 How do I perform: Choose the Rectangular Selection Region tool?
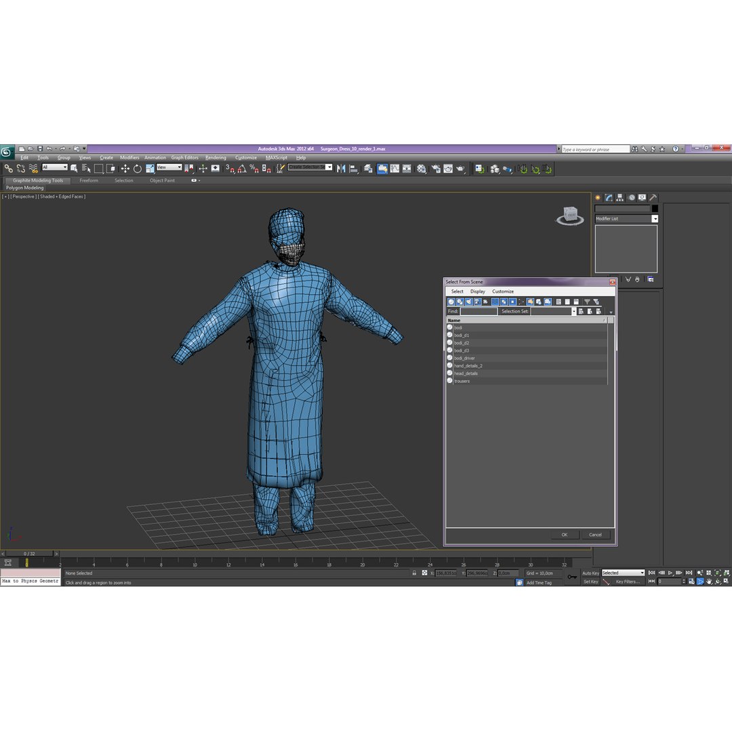pos(98,169)
